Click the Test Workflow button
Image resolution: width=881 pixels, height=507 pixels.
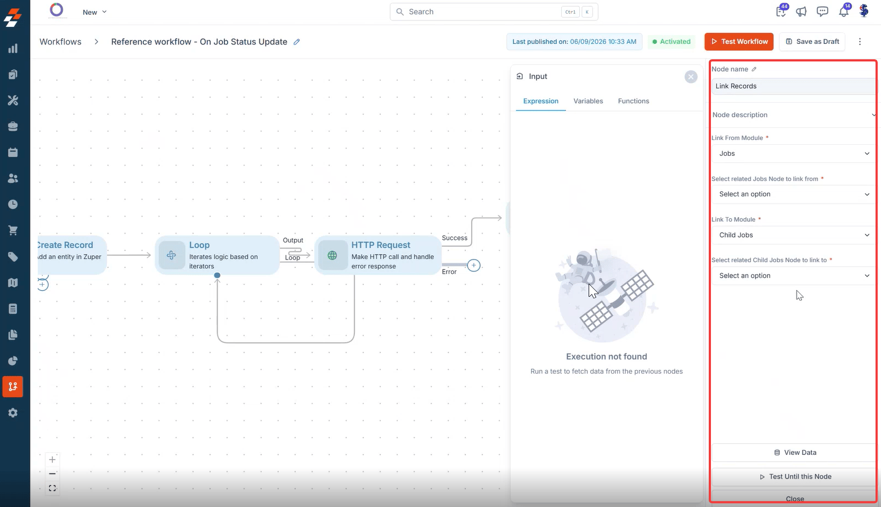739,42
